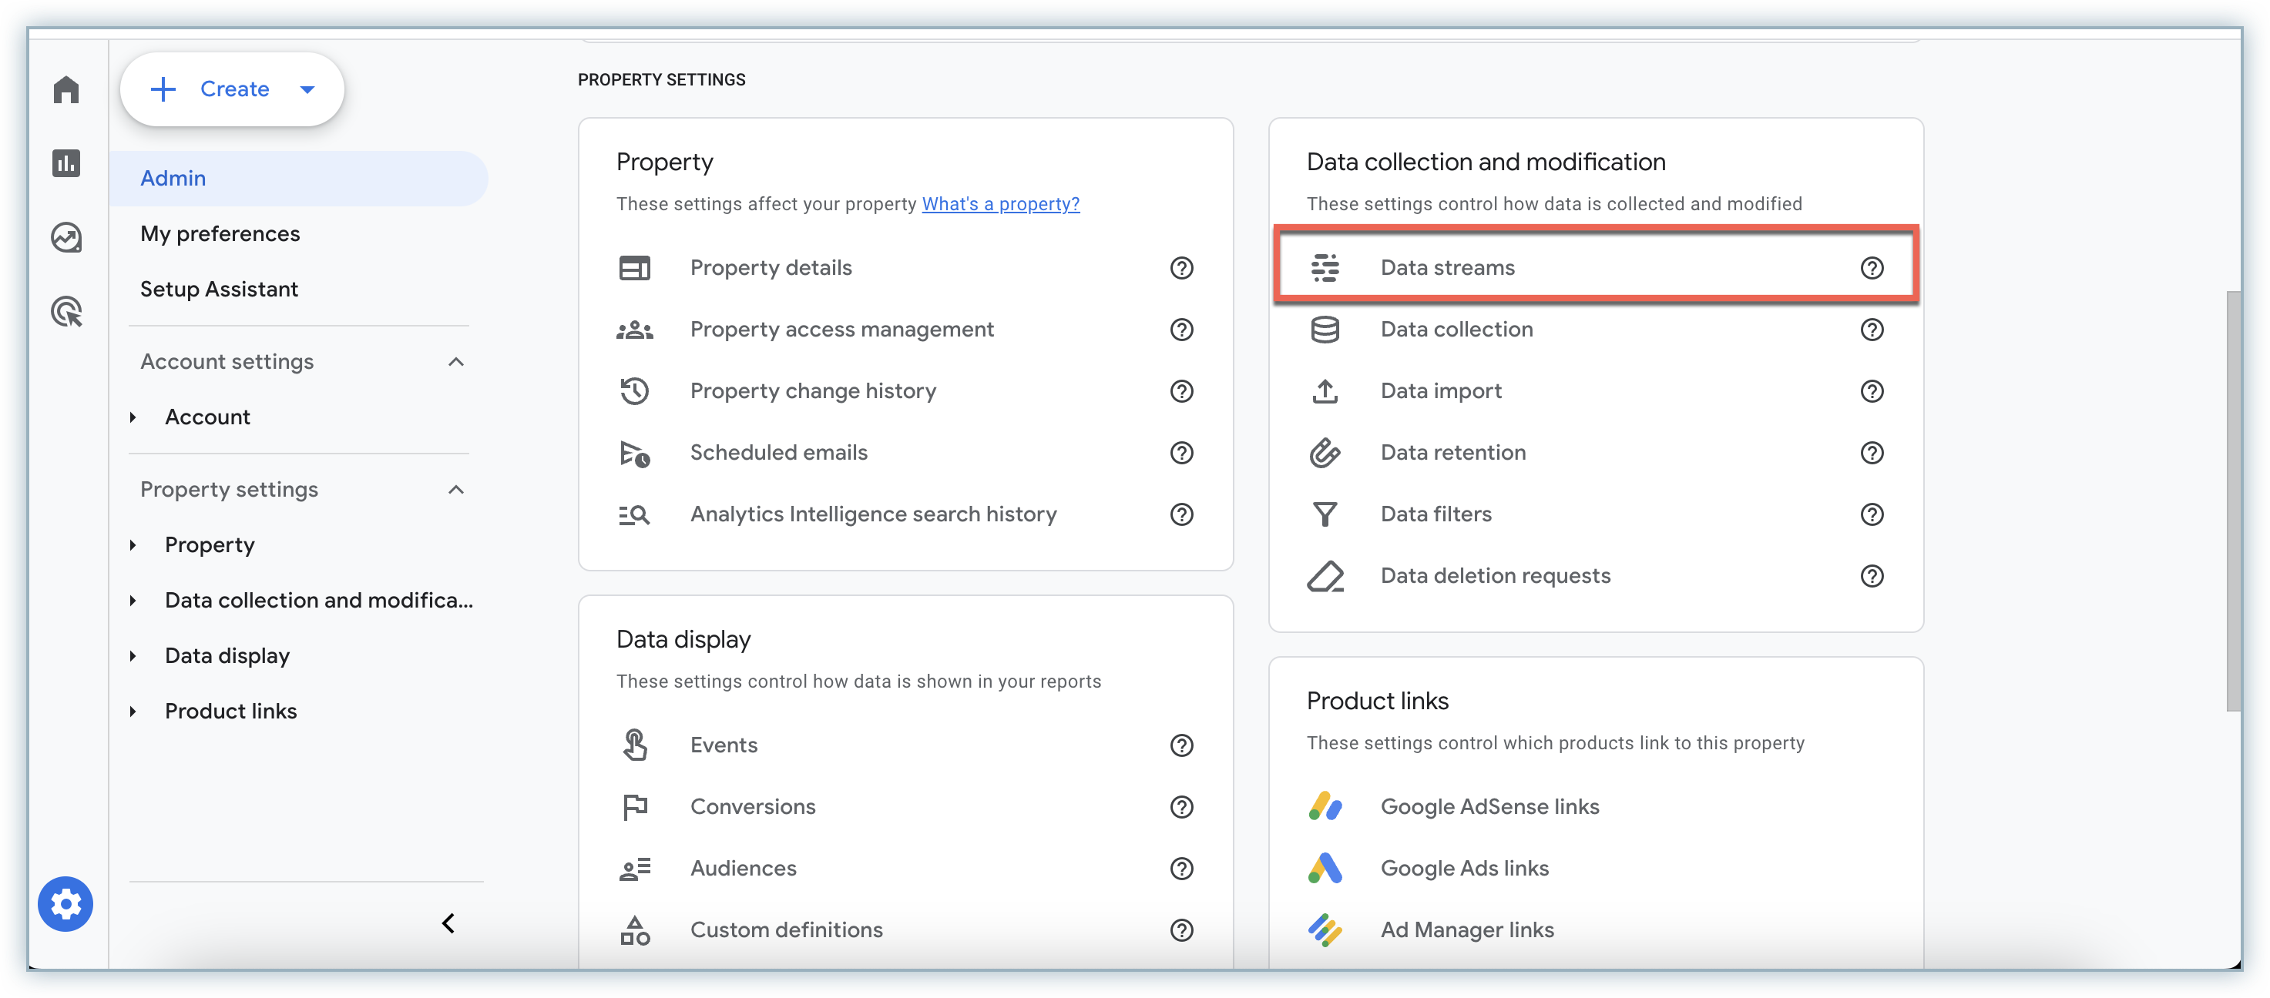Select My preferences in the menu
The height and width of the screenshot is (998, 2270).
click(x=220, y=233)
